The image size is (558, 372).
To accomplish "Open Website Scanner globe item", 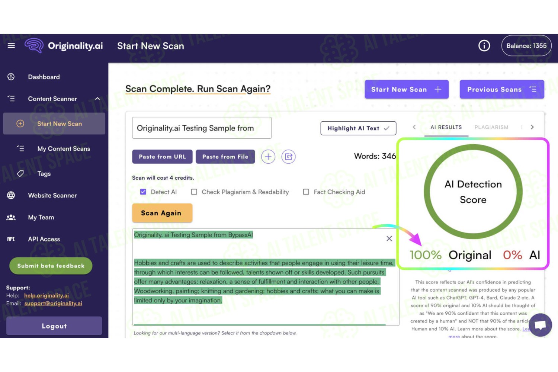I will [52, 195].
